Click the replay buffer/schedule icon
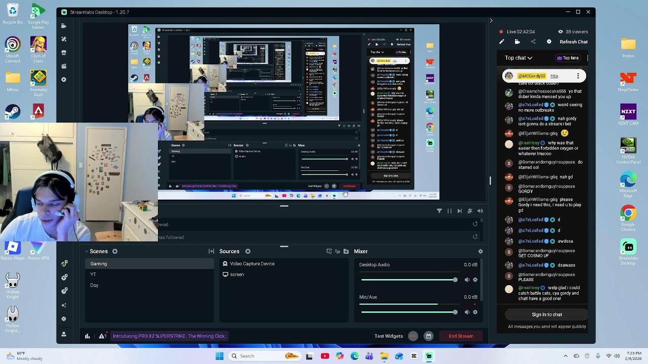The width and height of the screenshot is (648, 364). [428, 336]
